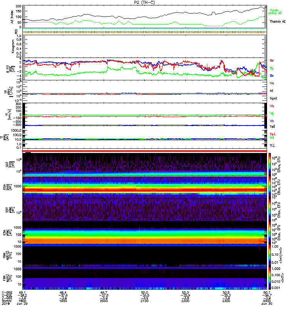
Task: Click the 2200 time tick label
Action: (x=185, y=301)
